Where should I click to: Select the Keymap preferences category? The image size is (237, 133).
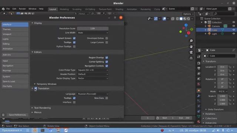(15, 71)
